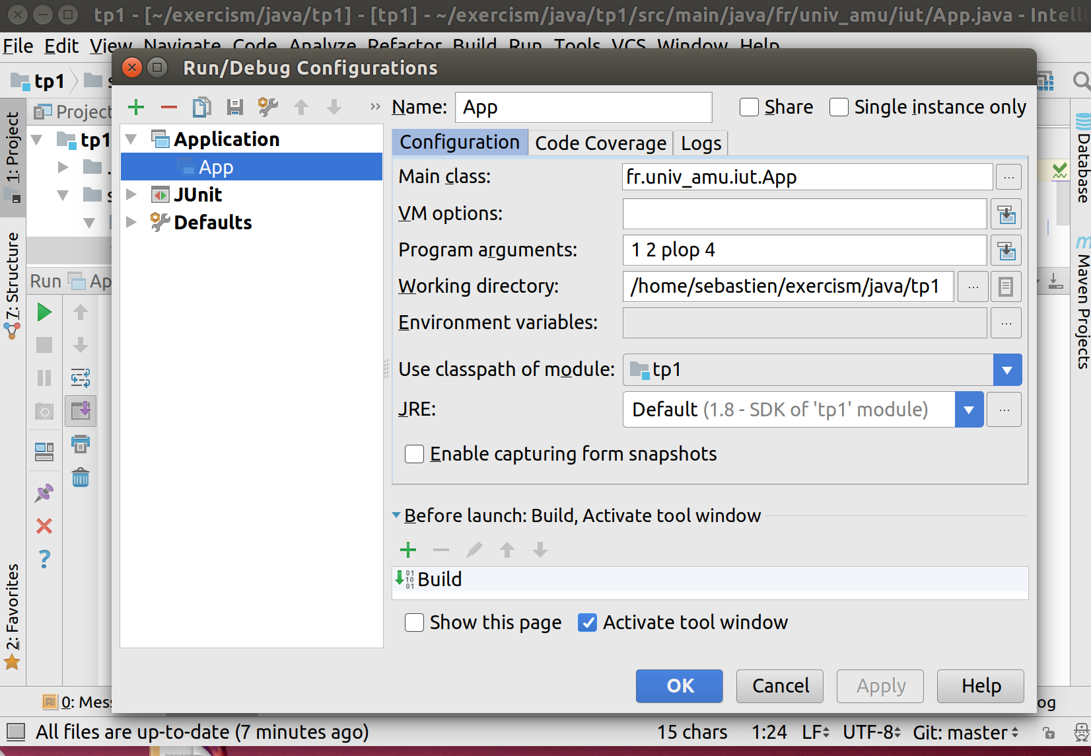Open the Edit menu

coord(61,46)
